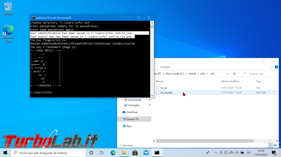Viewport: 281px width, 157px height.
Task: Click the Command Prompt title bar icon
Action: click(33, 18)
